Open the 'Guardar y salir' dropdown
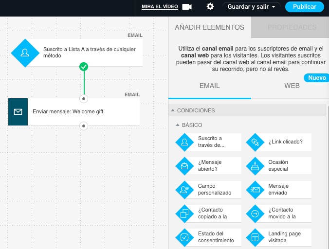Screen dimensions: 329x249 tap(251, 7)
